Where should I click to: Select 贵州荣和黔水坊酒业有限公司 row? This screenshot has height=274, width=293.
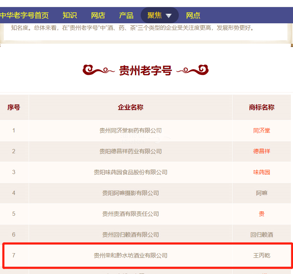pos(130,255)
